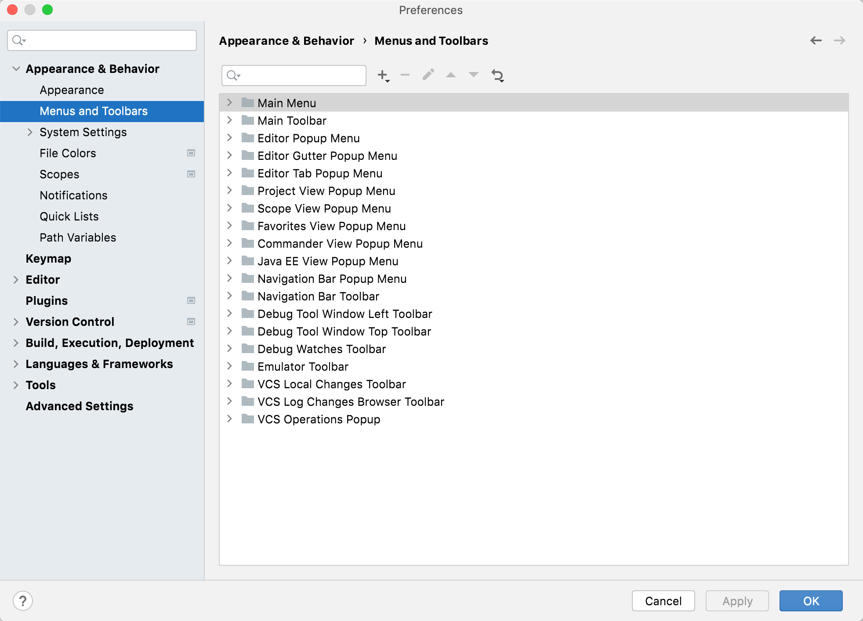Expand the Editor section in sidebar
This screenshot has height=621, width=863.
coord(15,279)
